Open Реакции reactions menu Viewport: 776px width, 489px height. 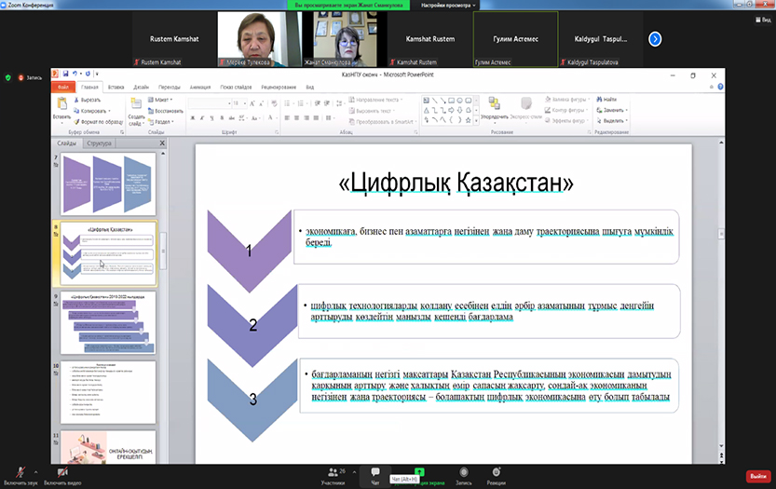click(496, 475)
